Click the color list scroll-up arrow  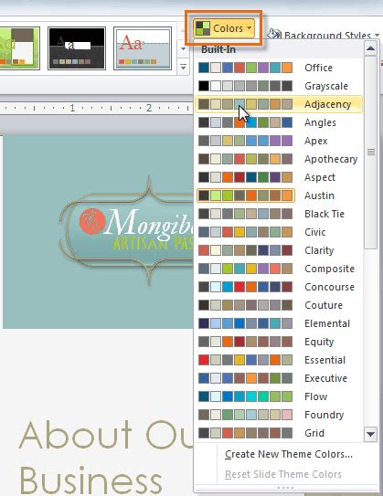point(370,48)
